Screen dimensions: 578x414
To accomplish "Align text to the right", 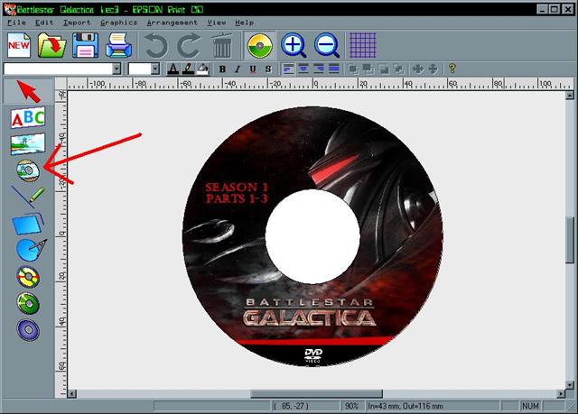I will click(x=319, y=69).
